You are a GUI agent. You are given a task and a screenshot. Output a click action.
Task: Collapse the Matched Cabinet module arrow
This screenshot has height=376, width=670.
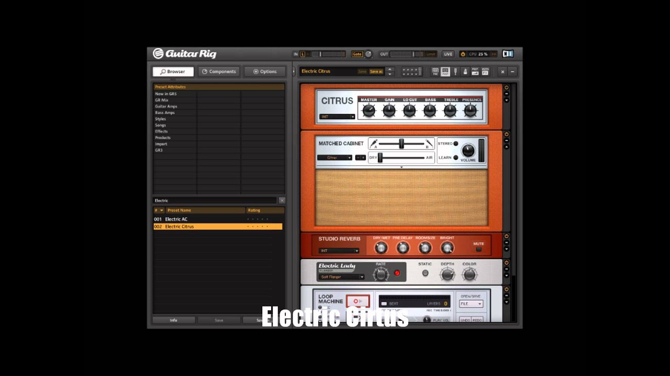coord(506,147)
